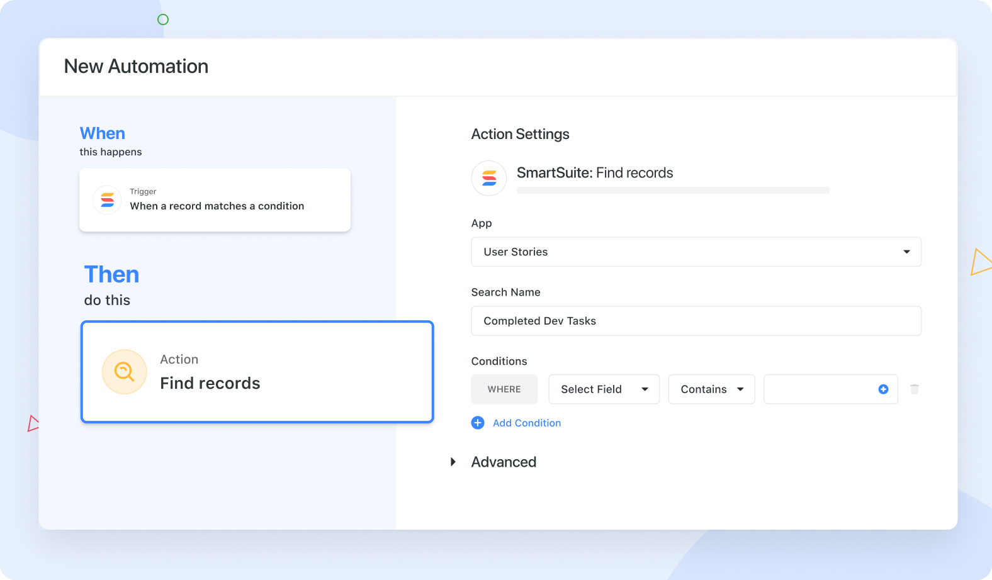The image size is (992, 580).
Task: Click the Advanced section label
Action: [504, 462]
